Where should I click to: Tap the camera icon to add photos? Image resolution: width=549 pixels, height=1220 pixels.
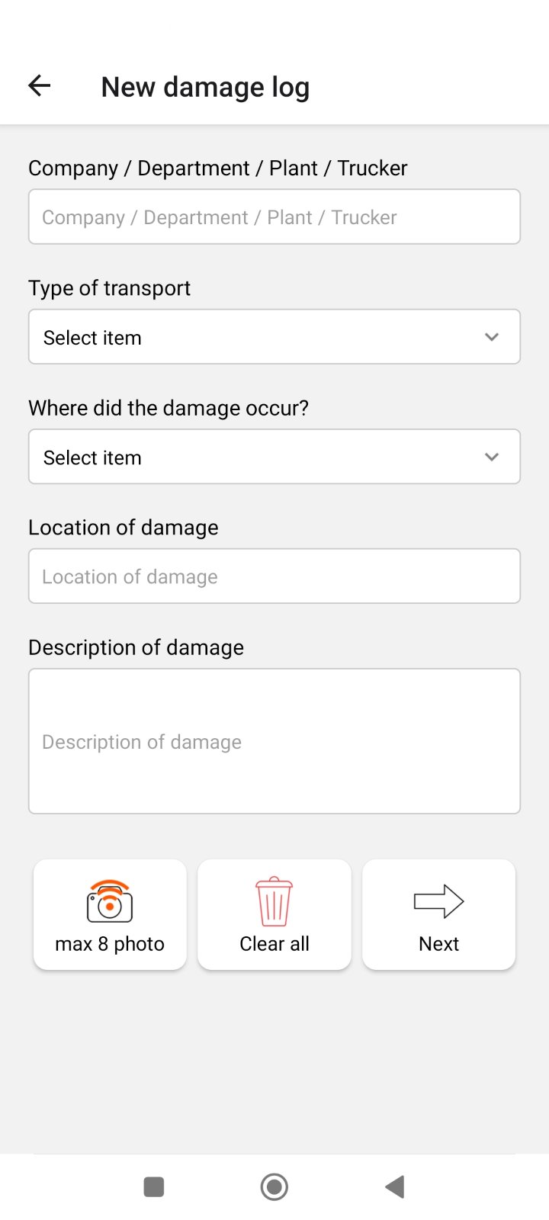(x=110, y=901)
